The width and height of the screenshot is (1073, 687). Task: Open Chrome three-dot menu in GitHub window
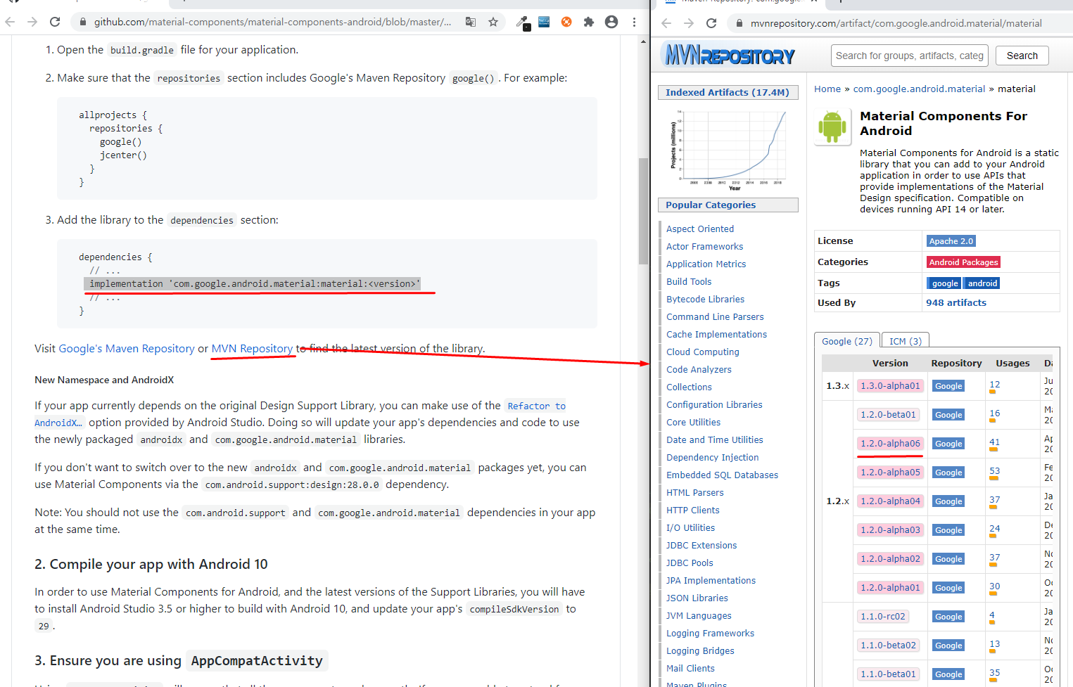(x=634, y=22)
